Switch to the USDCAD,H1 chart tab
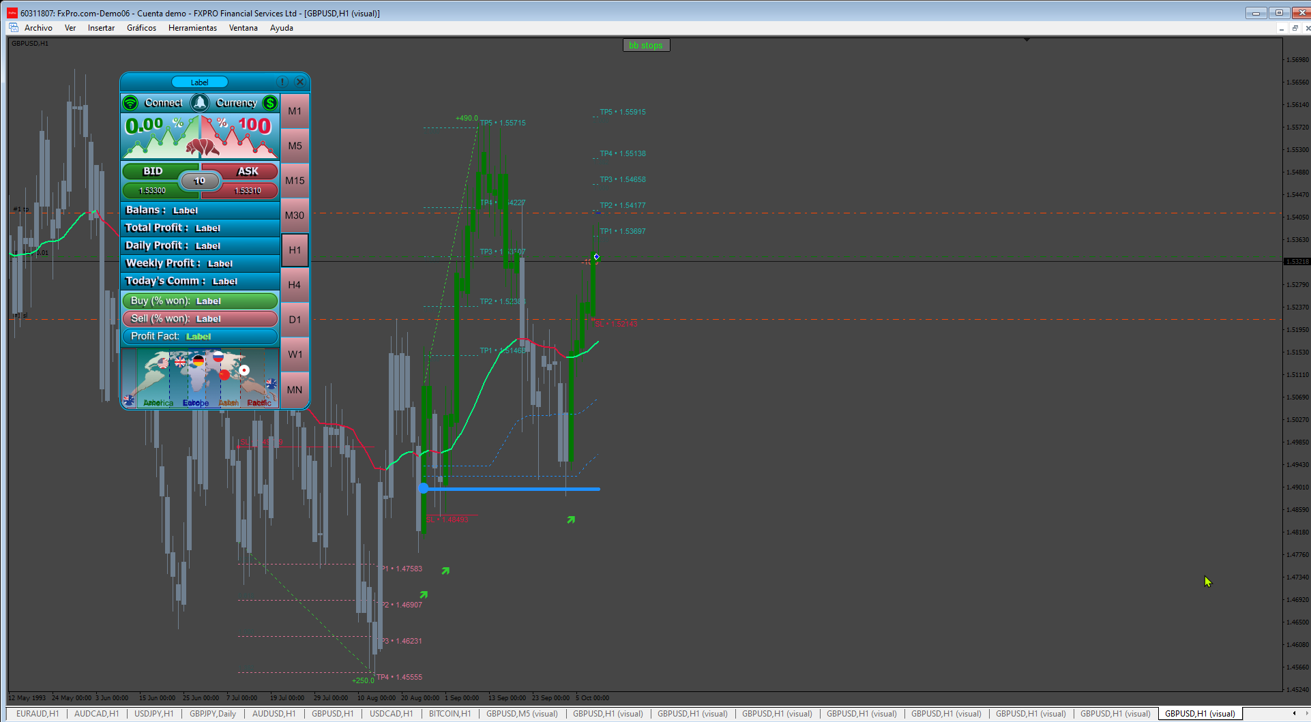This screenshot has width=1311, height=722. tap(391, 714)
